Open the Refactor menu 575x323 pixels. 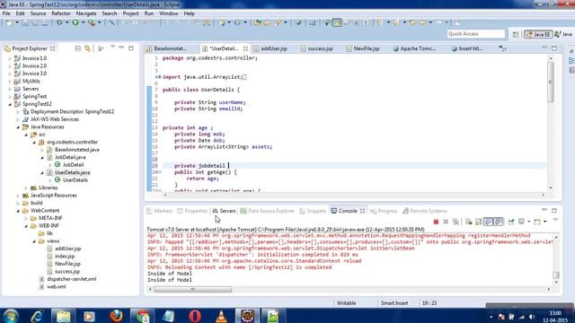(61, 13)
